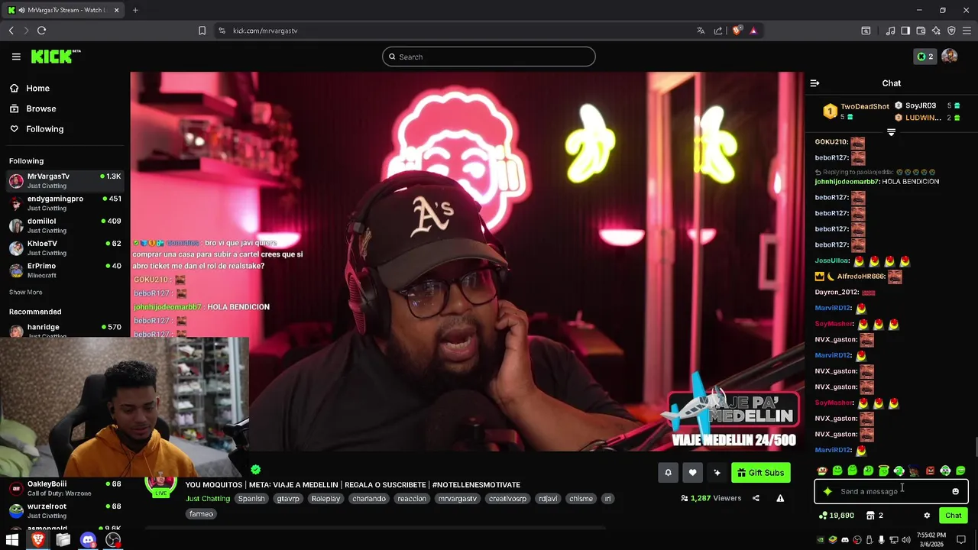Open the chat shop icon
The width and height of the screenshot is (978, 550).
click(875, 516)
